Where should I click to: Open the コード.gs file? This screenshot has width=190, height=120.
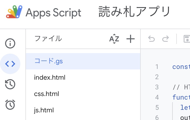click(x=48, y=61)
